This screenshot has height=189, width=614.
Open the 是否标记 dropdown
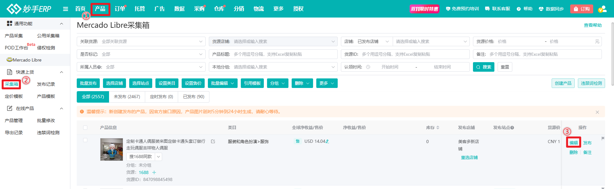141,54
